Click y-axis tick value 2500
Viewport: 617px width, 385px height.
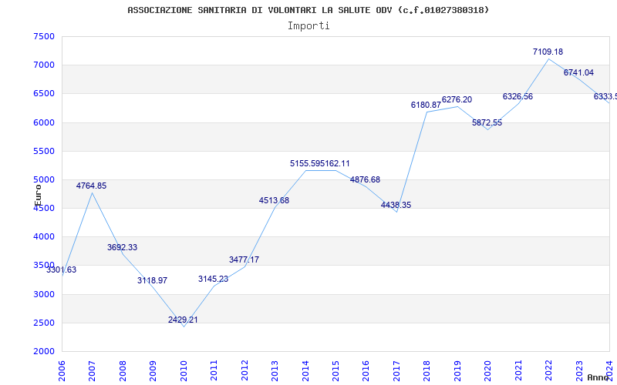44,323
